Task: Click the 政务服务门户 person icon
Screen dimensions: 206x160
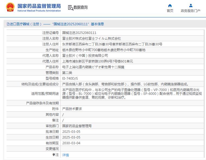Action: (x=191, y=5)
